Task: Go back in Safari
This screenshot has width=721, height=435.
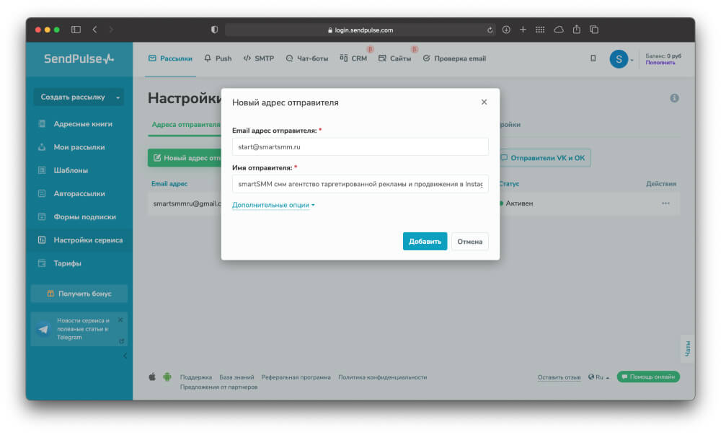Action: click(94, 30)
